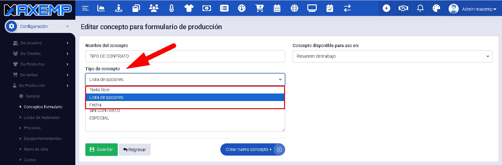Viewport: 502px width, 165px height.
Task: Open Costos sidebar item
Action: tap(30, 160)
